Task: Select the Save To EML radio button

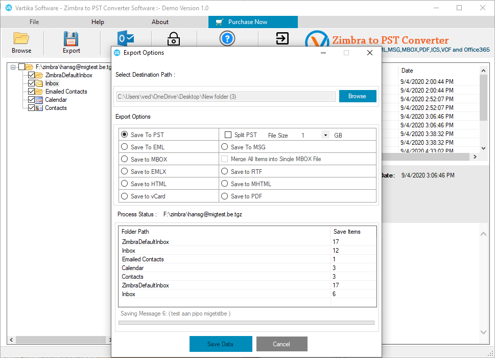Action: 124,147
